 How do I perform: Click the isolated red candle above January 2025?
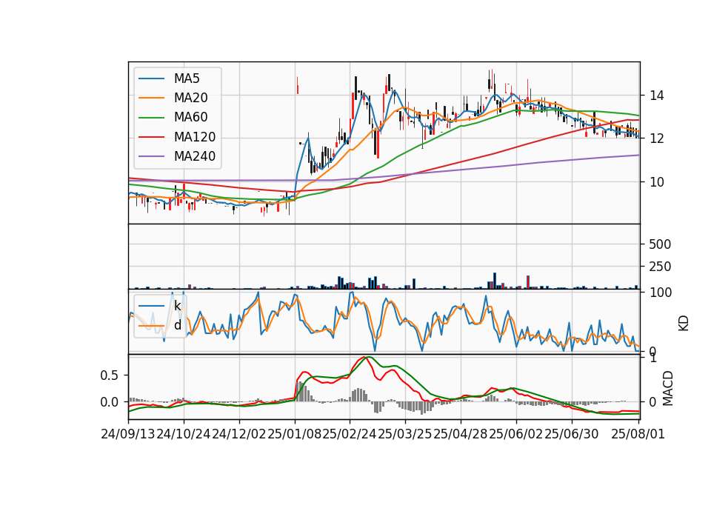[x=298, y=85]
